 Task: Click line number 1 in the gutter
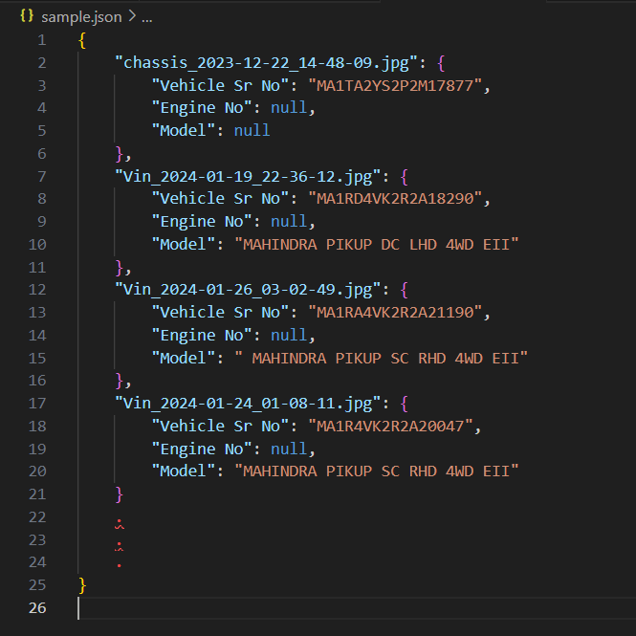click(x=41, y=40)
